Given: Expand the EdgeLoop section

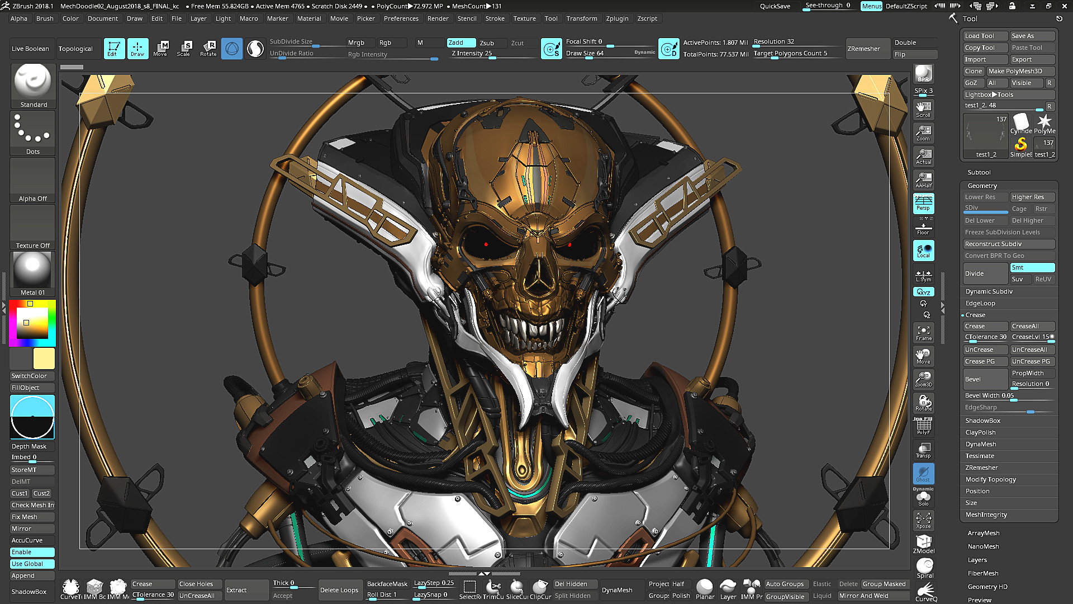Looking at the screenshot, I should 980,303.
